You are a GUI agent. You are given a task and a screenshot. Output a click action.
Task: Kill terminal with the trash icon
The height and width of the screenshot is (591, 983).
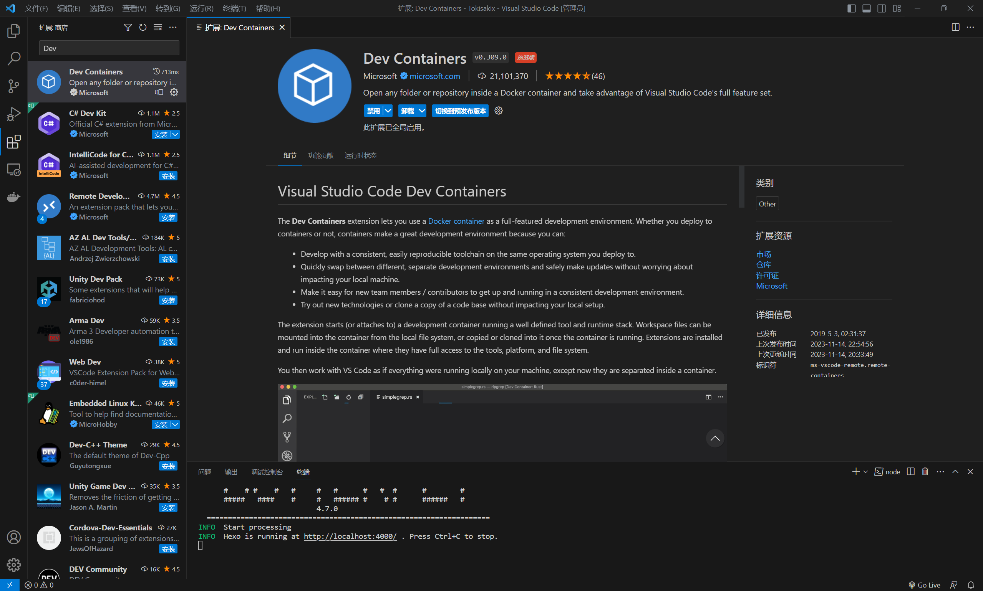click(925, 472)
